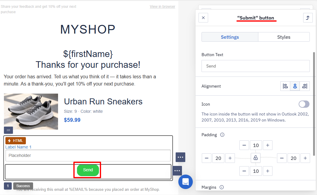Increase top padding value
This screenshot has width=317, height=195.
pyautogui.click(x=267, y=145)
